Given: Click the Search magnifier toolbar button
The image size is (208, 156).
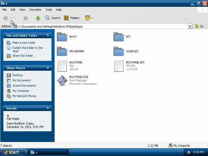Looking at the screenshot, I should point(53,18).
